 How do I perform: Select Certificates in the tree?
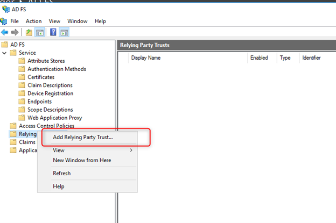tap(41, 77)
